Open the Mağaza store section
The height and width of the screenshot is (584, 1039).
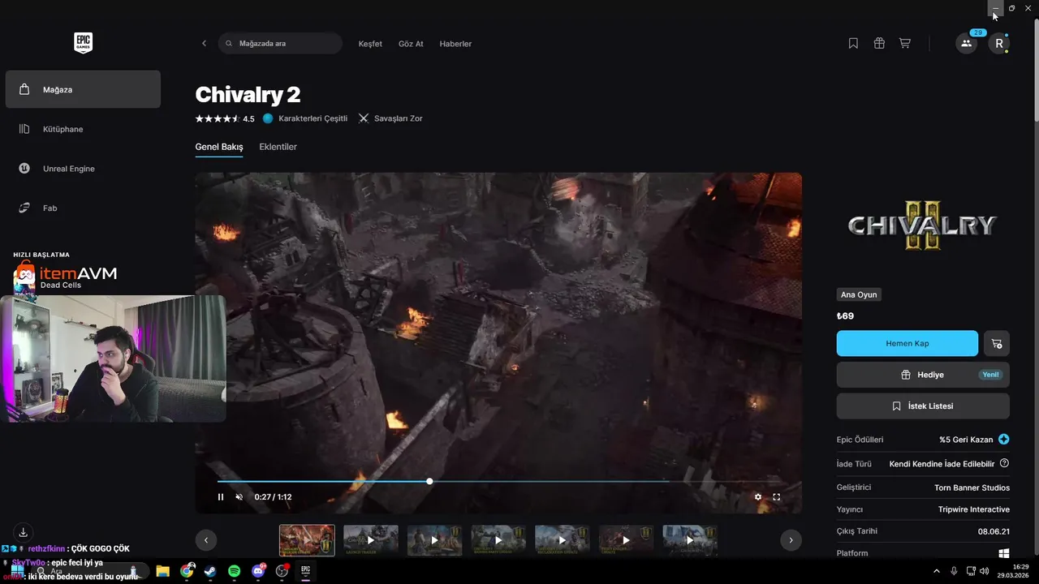click(x=83, y=89)
